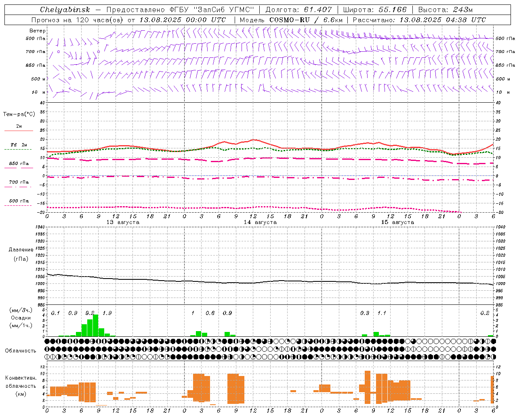This screenshot has width=517, height=414.
Task: Click the Осадки panel label
Action: (x=21, y=318)
